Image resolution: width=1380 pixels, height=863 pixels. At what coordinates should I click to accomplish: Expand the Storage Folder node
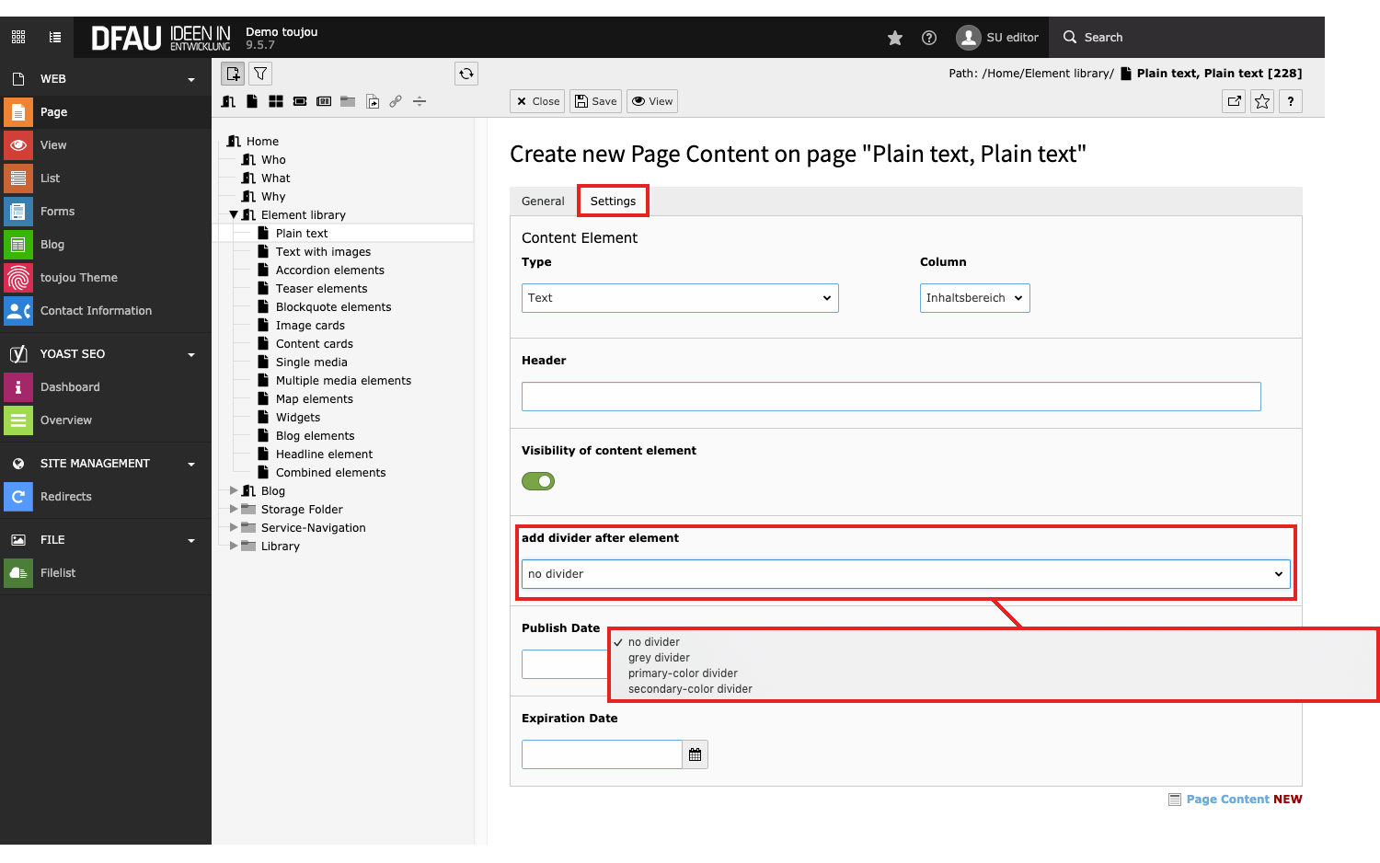234,509
